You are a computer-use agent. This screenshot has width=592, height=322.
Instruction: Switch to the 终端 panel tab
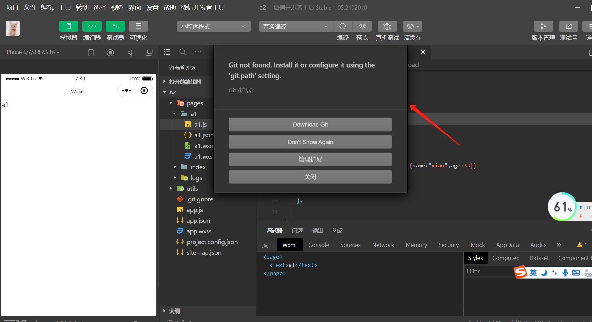(x=338, y=231)
